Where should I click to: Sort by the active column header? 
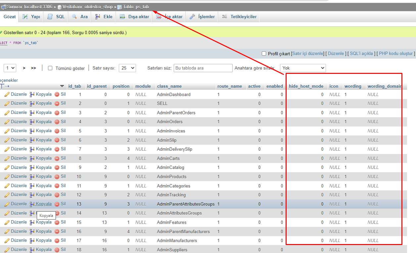[254, 86]
